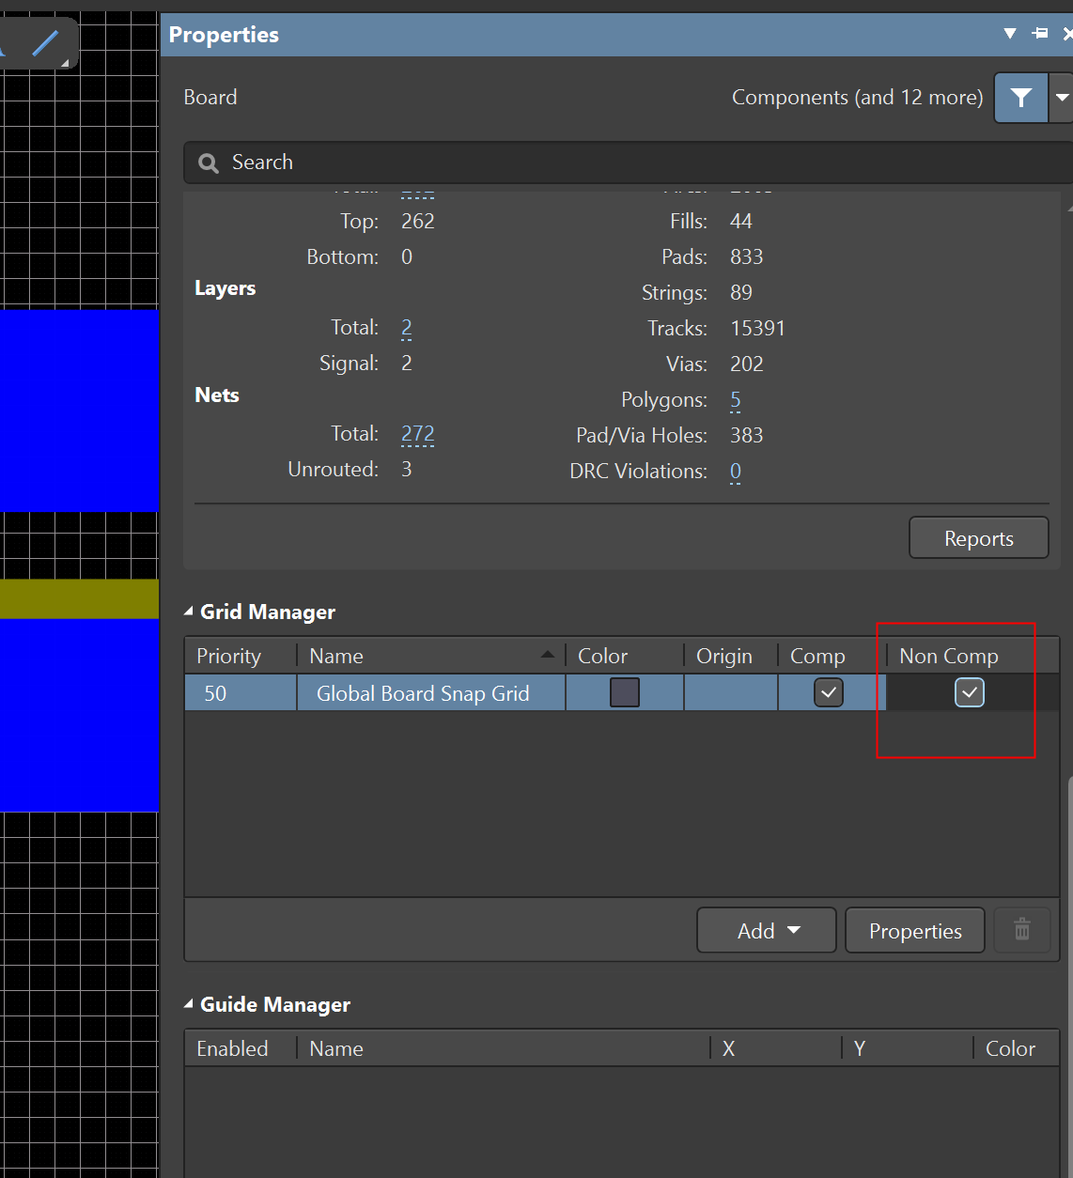Open the Properties panel options dropdown arrow

[1010, 34]
